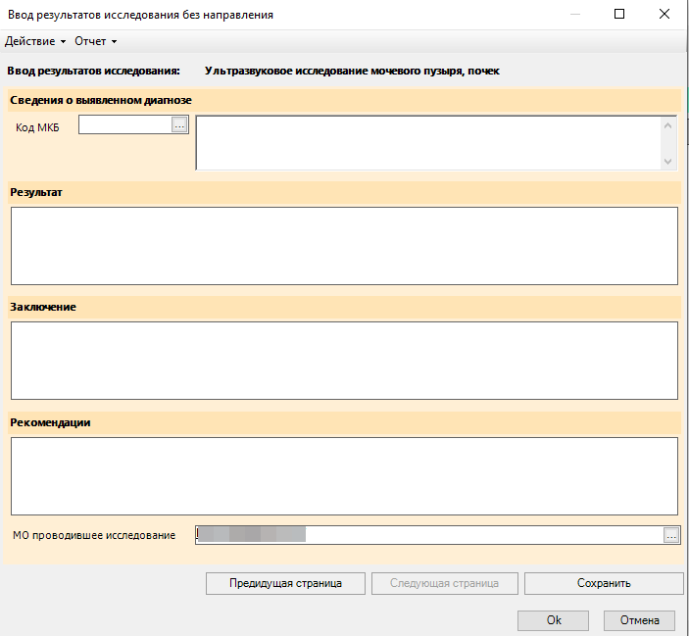
Task: Go to Предыдущая страница
Action: tap(285, 583)
